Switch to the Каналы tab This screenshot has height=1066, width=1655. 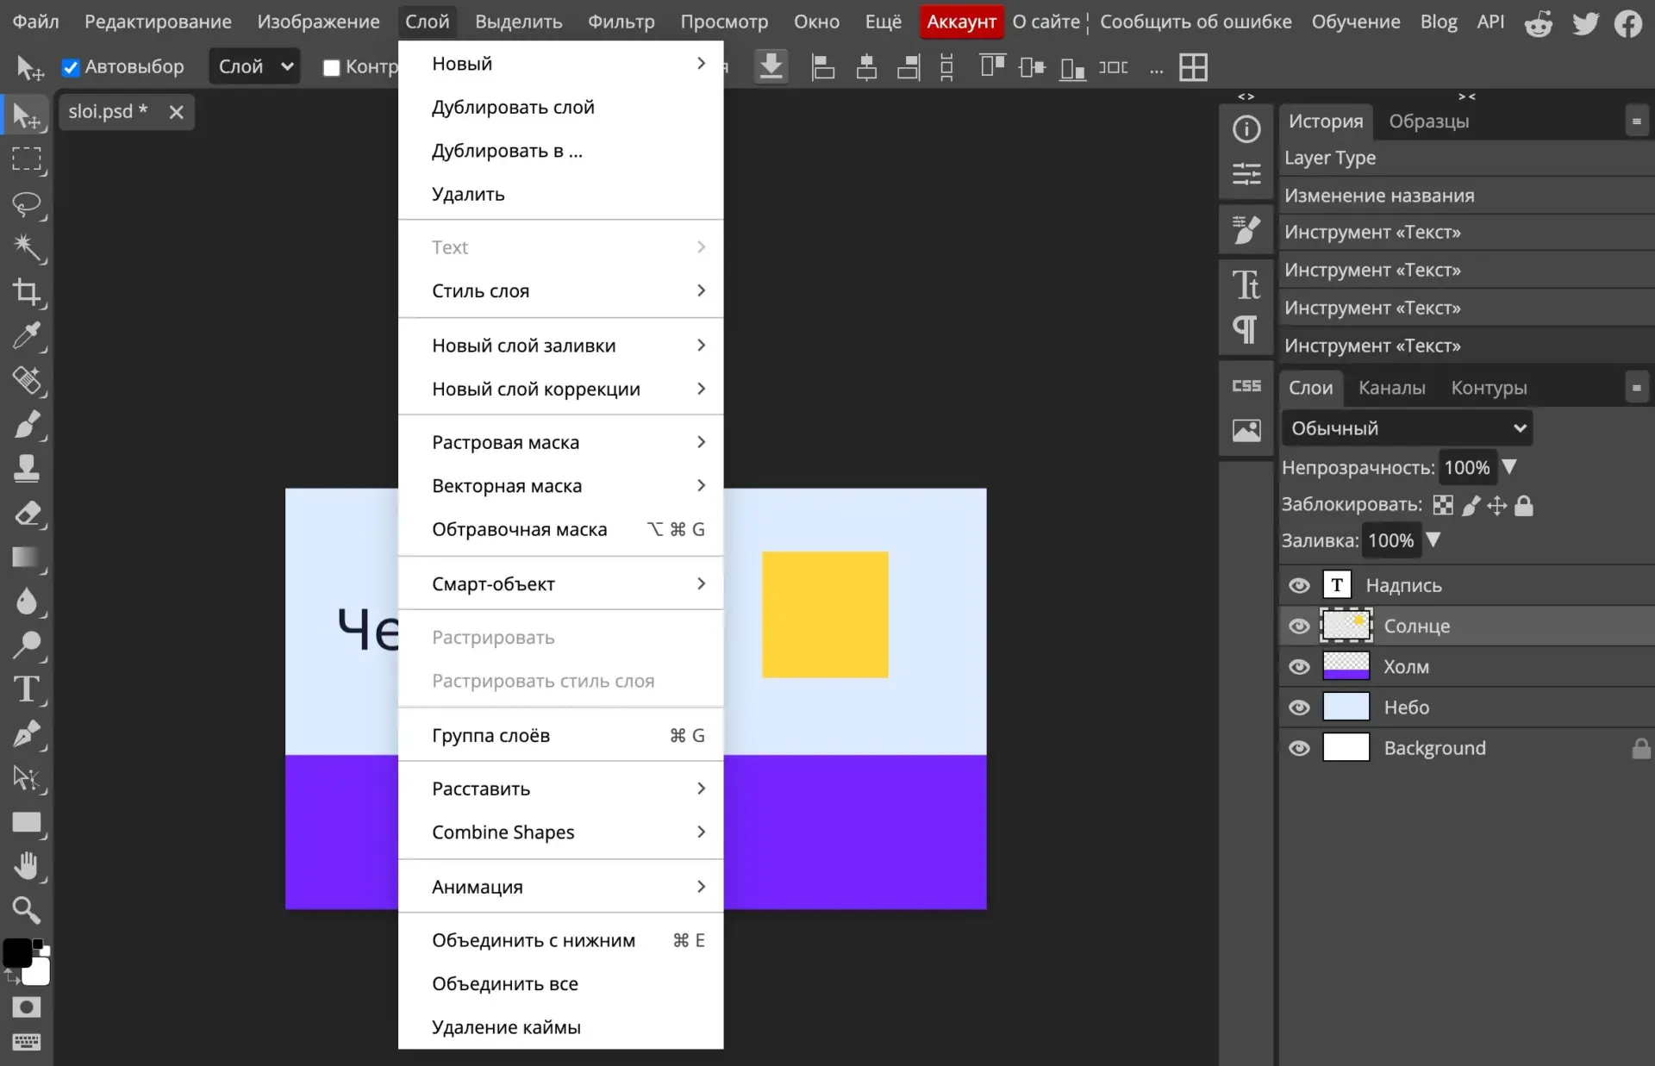click(x=1391, y=388)
